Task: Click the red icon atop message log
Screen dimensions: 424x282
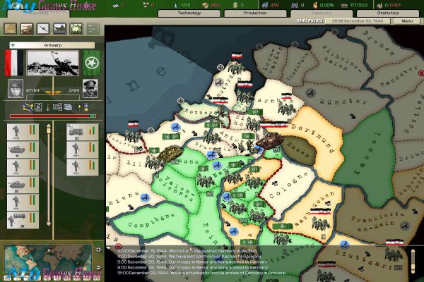Action: pyautogui.click(x=118, y=246)
